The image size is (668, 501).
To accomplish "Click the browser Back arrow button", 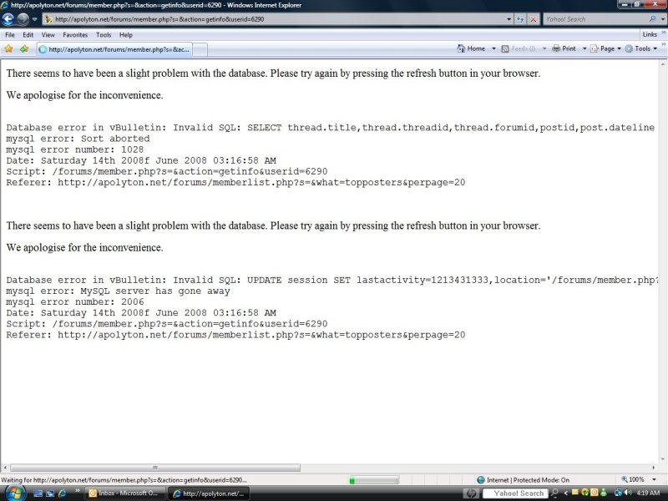I will pos(9,19).
